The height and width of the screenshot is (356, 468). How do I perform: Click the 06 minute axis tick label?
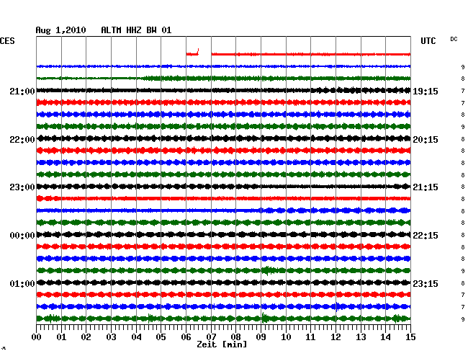coord(186,337)
